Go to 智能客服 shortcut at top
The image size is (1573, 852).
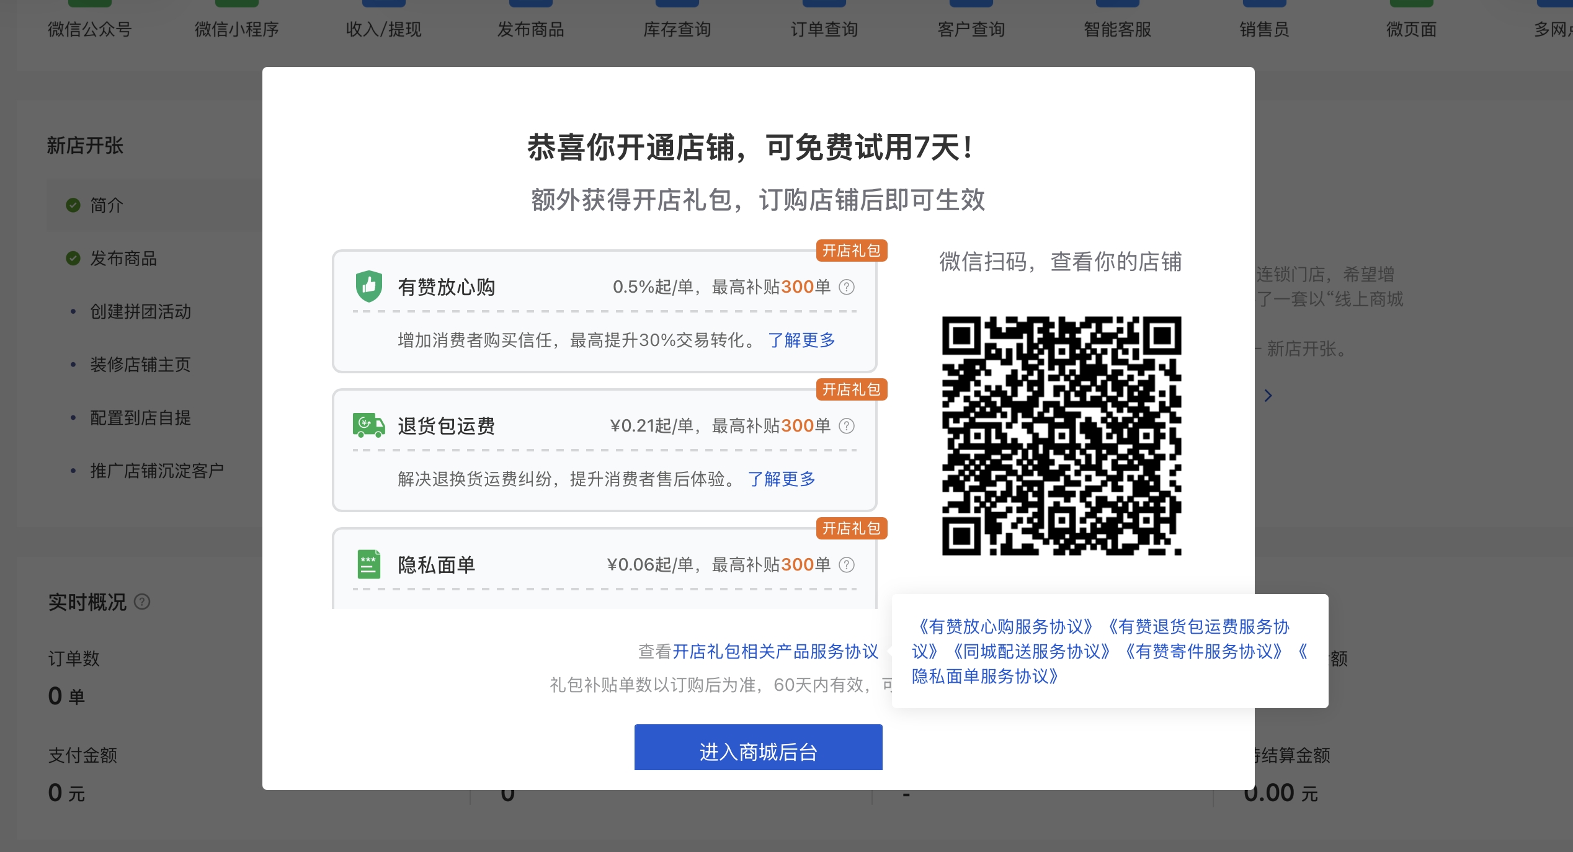pyautogui.click(x=1117, y=29)
